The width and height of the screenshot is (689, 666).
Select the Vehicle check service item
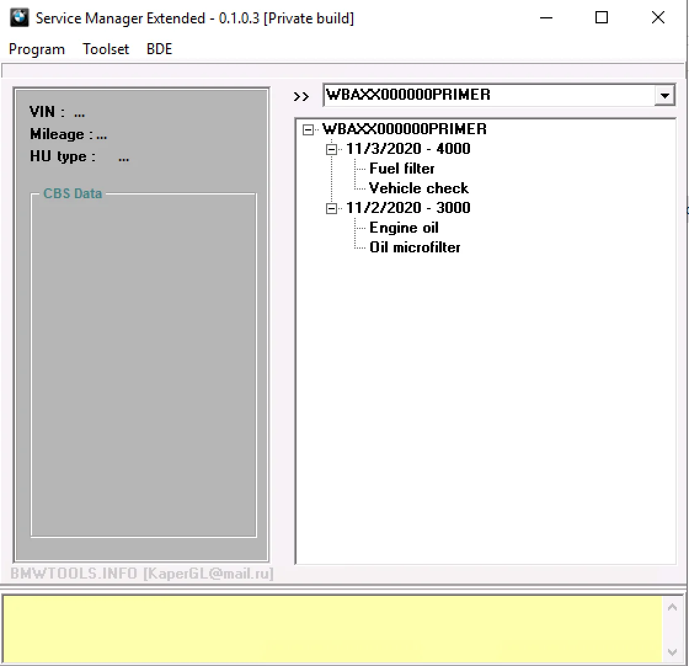(x=419, y=188)
